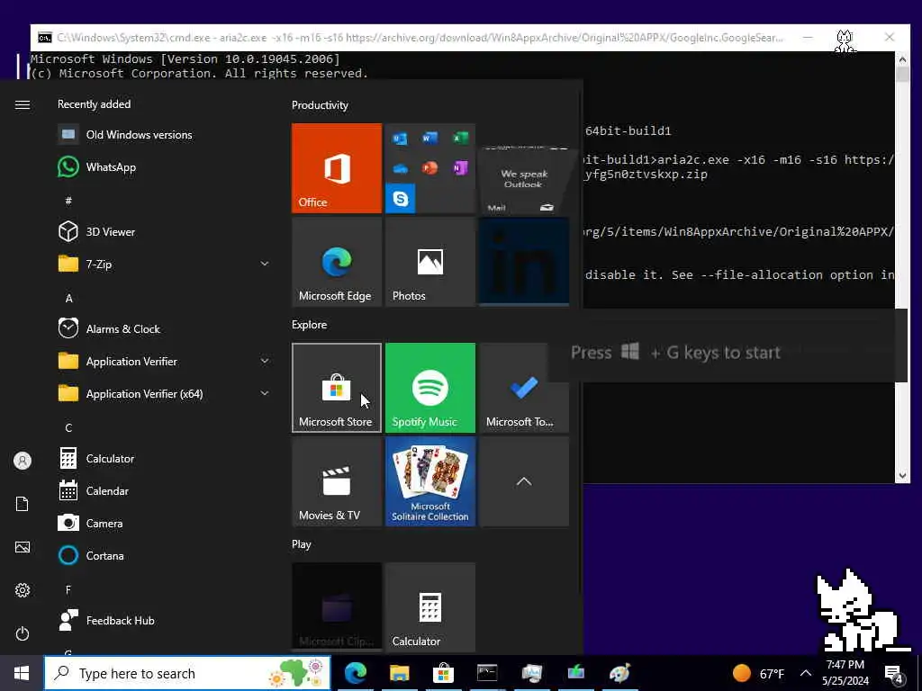Screen dimensions: 922x691
Task: Open File Explorer from the taskbar
Action: coord(399,673)
